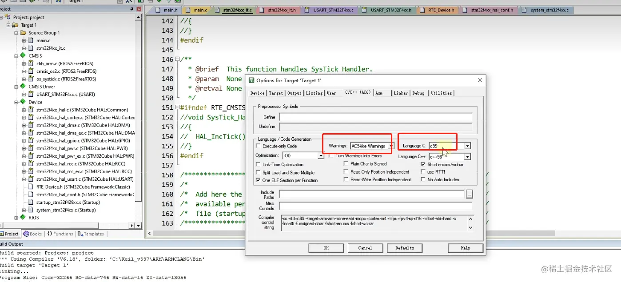Expand the stm32f4xx_it.c tree node
The width and height of the screenshot is (621, 282).
click(x=24, y=48)
